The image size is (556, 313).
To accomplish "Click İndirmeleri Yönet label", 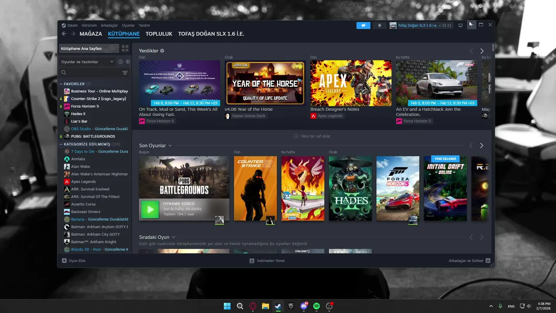I will coord(271,261).
